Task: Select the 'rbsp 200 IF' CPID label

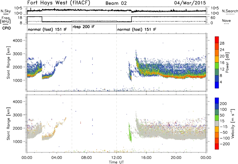Action: coord(84,27)
